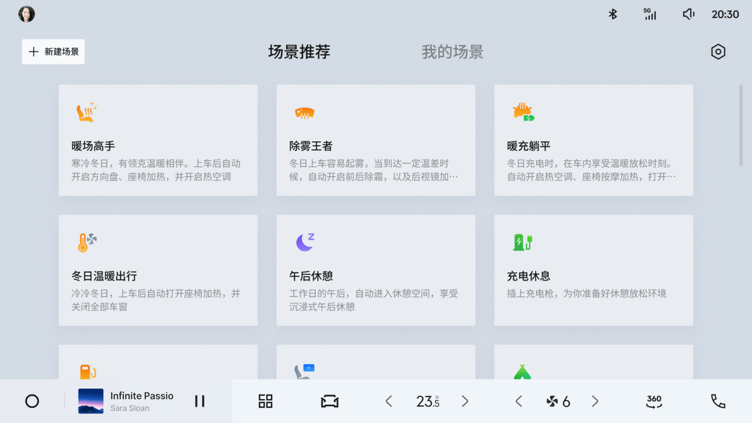
Task: Increase temperature above 23.5 degrees
Action: tap(465, 401)
